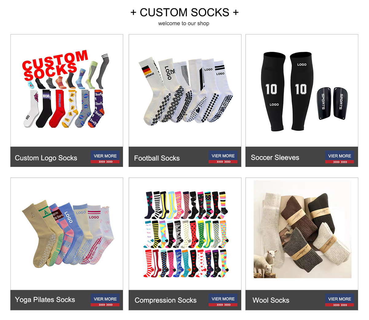Image resolution: width=369 pixels, height=320 pixels.
Task: Open the wool socks photo
Action: 302,229
